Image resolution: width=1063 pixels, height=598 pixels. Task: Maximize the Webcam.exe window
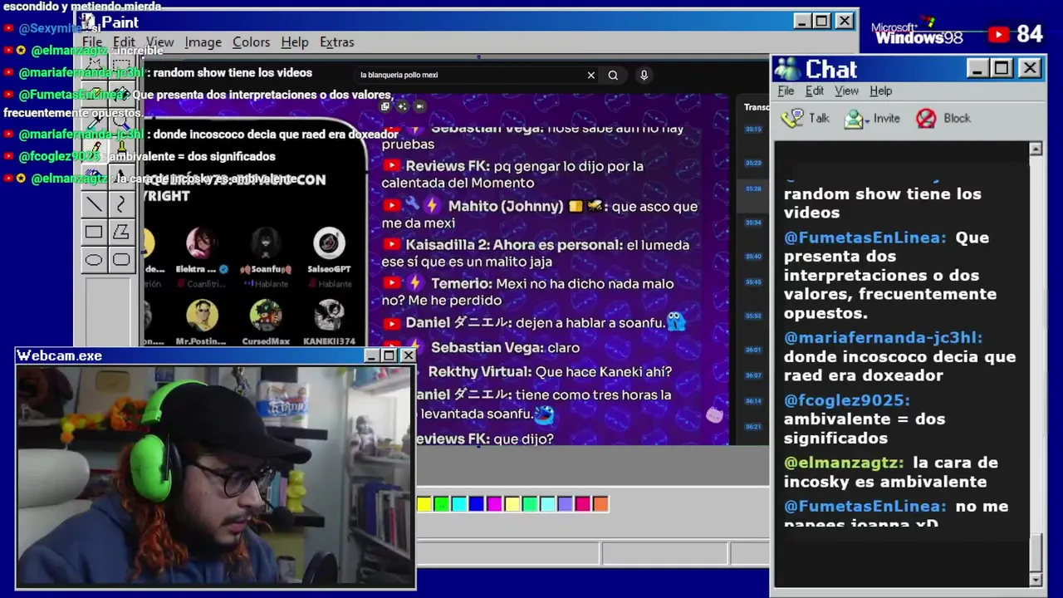pos(389,355)
